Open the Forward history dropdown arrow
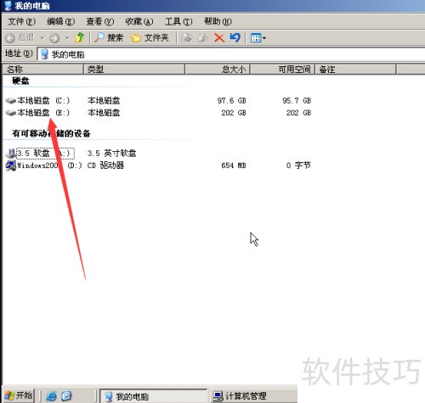Image resolution: width=425 pixels, height=403 pixels. tap(67, 38)
